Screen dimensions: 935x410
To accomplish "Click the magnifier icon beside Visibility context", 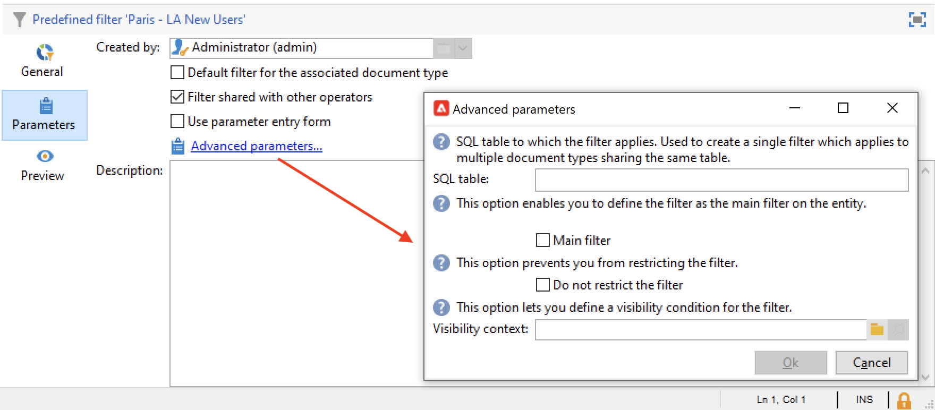I will point(898,330).
